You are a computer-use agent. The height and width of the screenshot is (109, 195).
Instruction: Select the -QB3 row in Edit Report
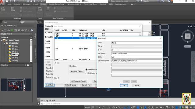tap(96, 34)
